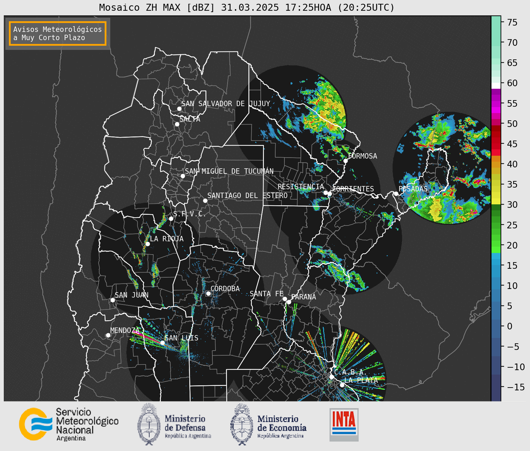Select the San Juan city dot
This screenshot has height=451, width=530.
point(113,300)
